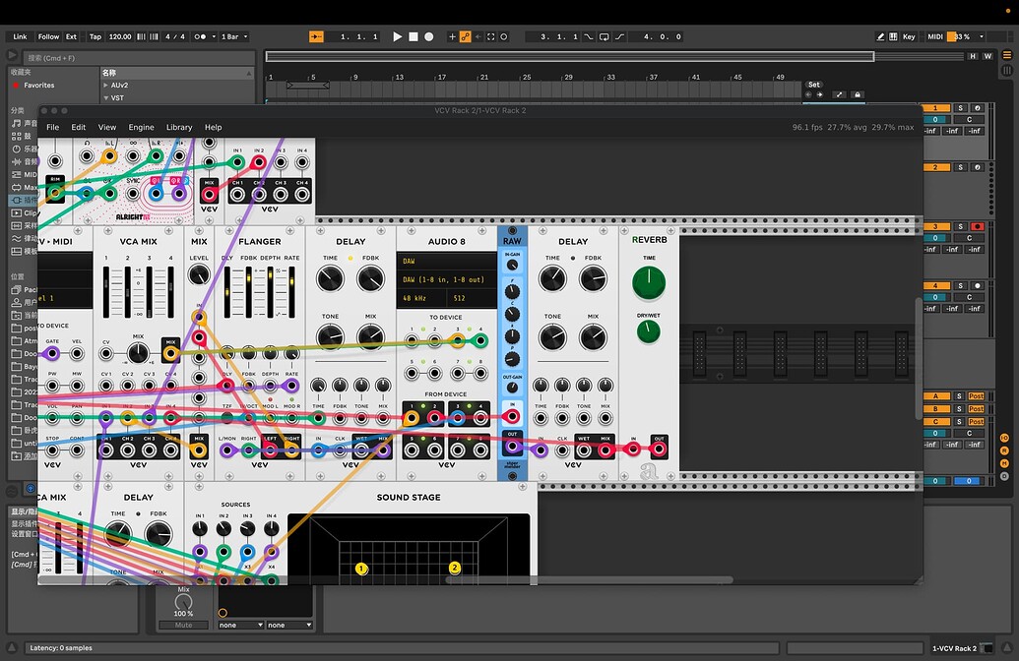The width and height of the screenshot is (1019, 661).
Task: Toggle the Ext sync button
Action: (72, 37)
